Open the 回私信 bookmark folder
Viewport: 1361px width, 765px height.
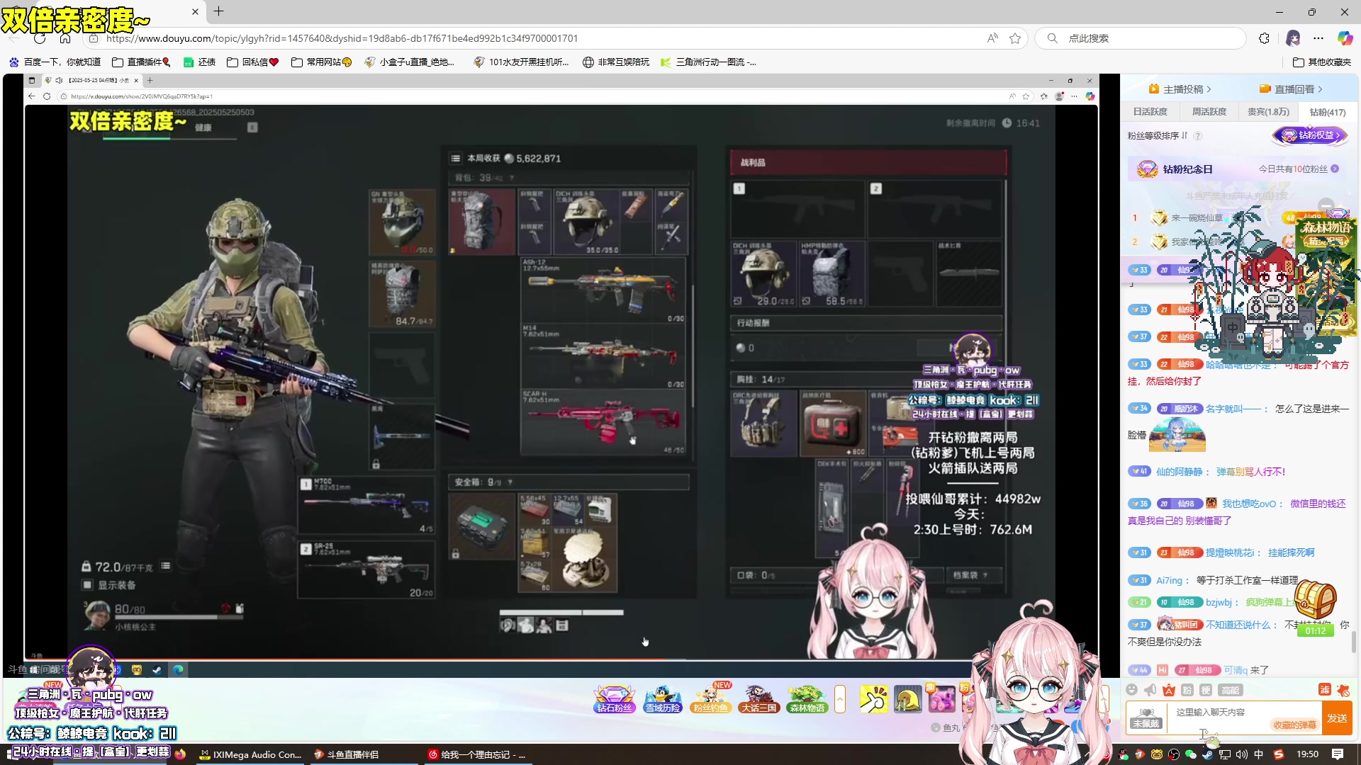click(253, 62)
